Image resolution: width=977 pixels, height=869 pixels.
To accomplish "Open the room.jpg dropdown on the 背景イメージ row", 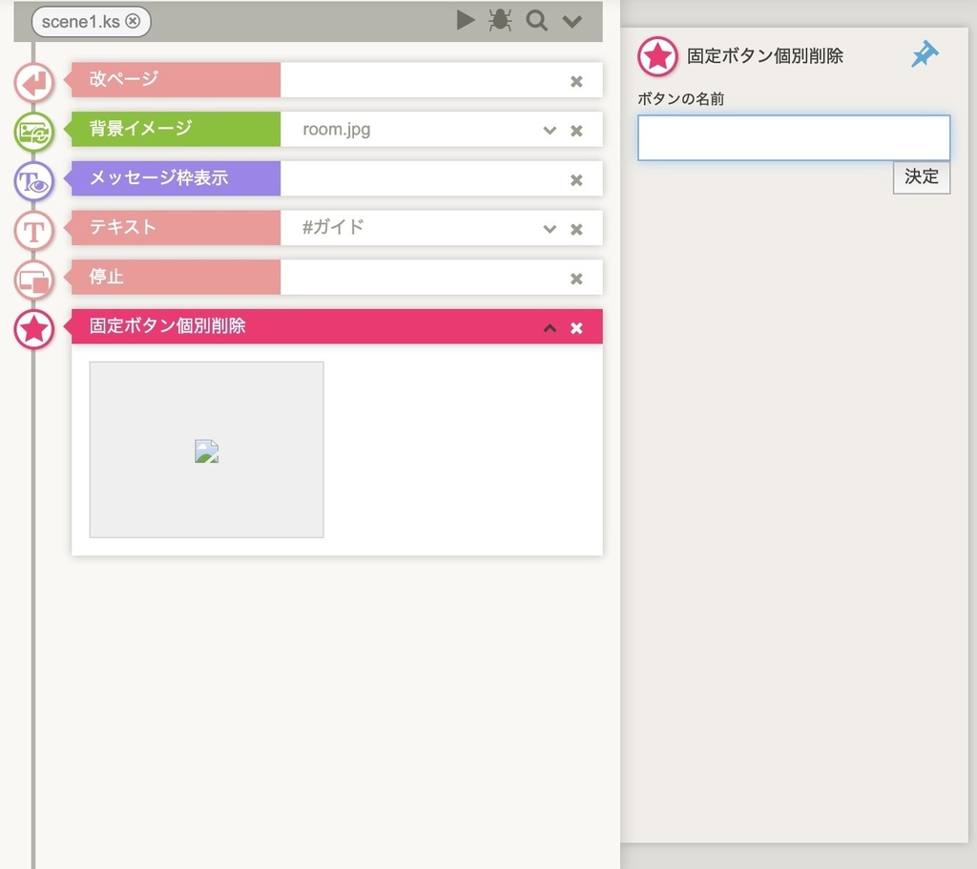I will 550,130.
